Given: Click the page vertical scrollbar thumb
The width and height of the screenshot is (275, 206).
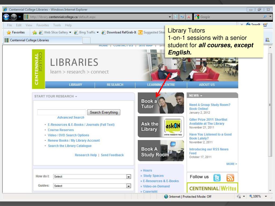Looking at the screenshot, I should (x=270, y=105).
